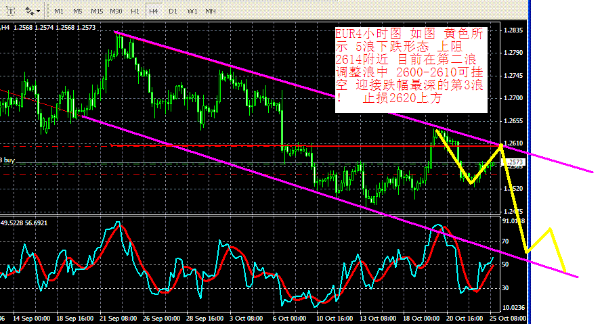602x324 pixels.
Task: Select the Chinese EUR analysis text box
Action: pyautogui.click(x=411, y=70)
